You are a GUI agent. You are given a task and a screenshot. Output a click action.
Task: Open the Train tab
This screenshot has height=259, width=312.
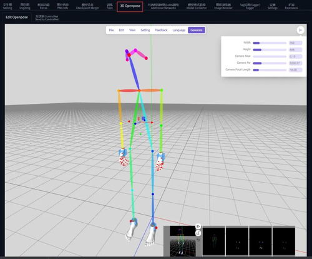pyautogui.click(x=110, y=6)
